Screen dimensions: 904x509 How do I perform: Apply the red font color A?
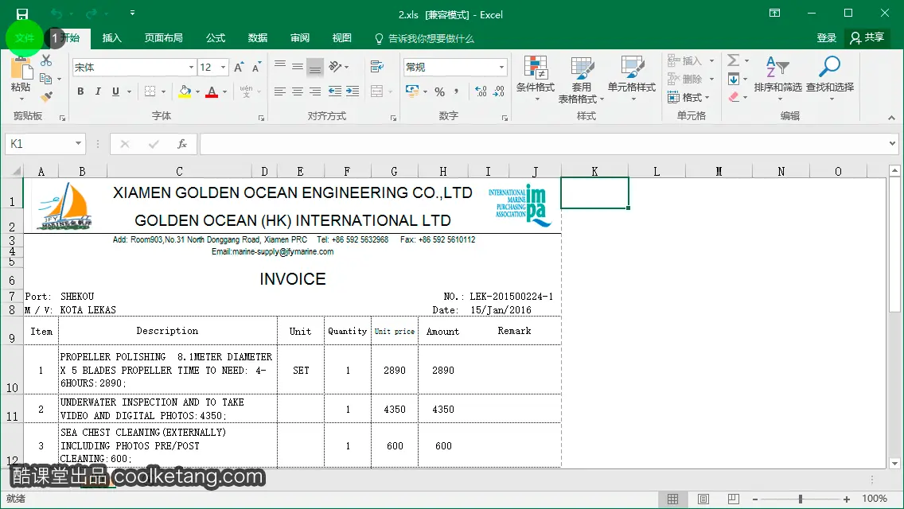pos(212,91)
